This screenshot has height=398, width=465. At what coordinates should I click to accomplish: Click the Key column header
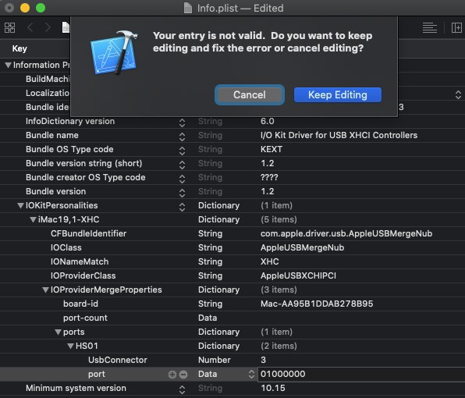(20, 48)
